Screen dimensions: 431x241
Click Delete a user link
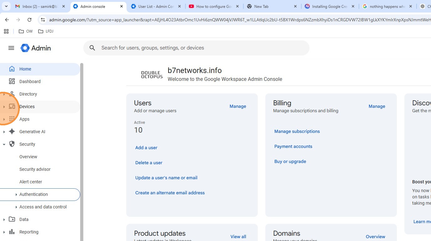[x=149, y=163]
